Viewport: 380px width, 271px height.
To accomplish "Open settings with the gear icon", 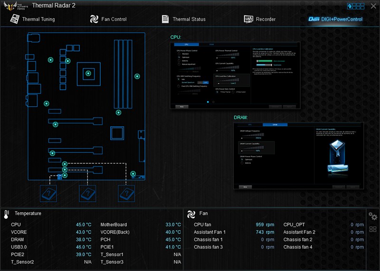I will tap(373, 216).
